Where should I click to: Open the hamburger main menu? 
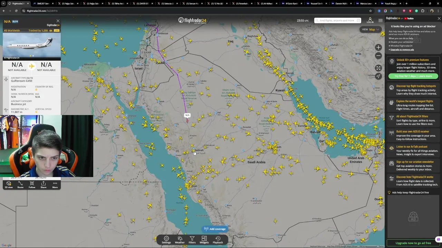pos(380,21)
